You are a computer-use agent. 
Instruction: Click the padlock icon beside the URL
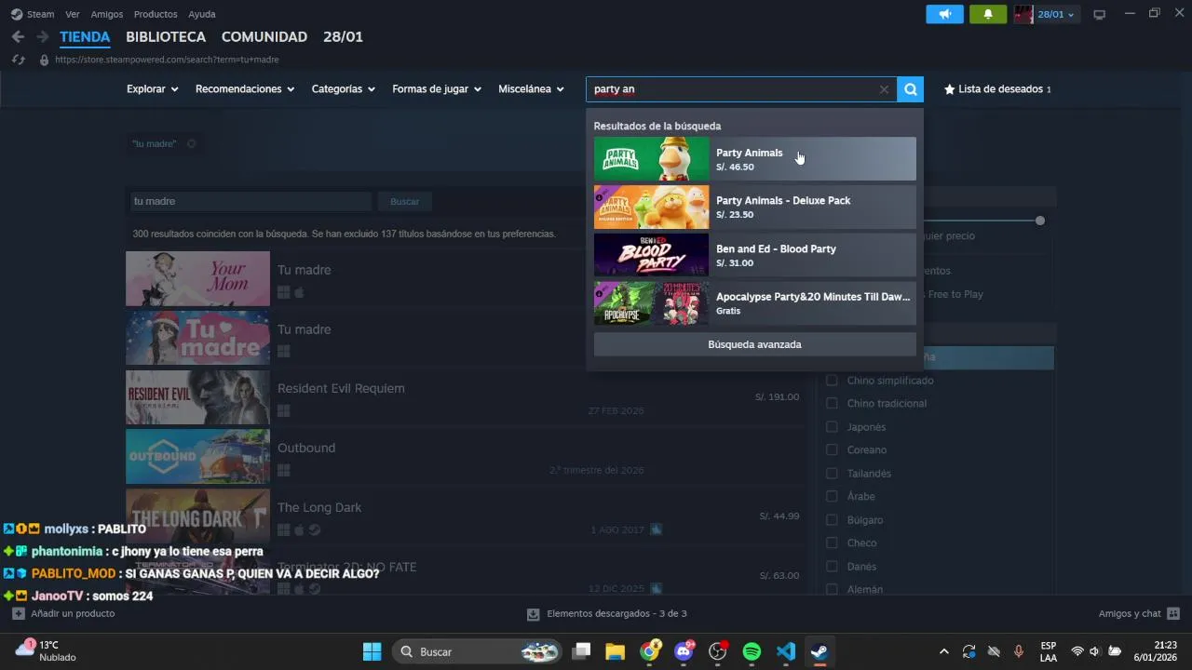pos(44,60)
